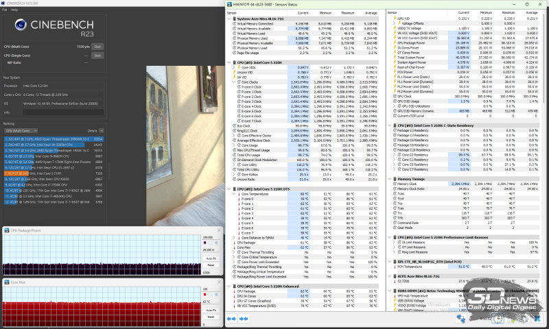Open Cinebench Help menu
The image size is (549, 329).
[14, 10]
